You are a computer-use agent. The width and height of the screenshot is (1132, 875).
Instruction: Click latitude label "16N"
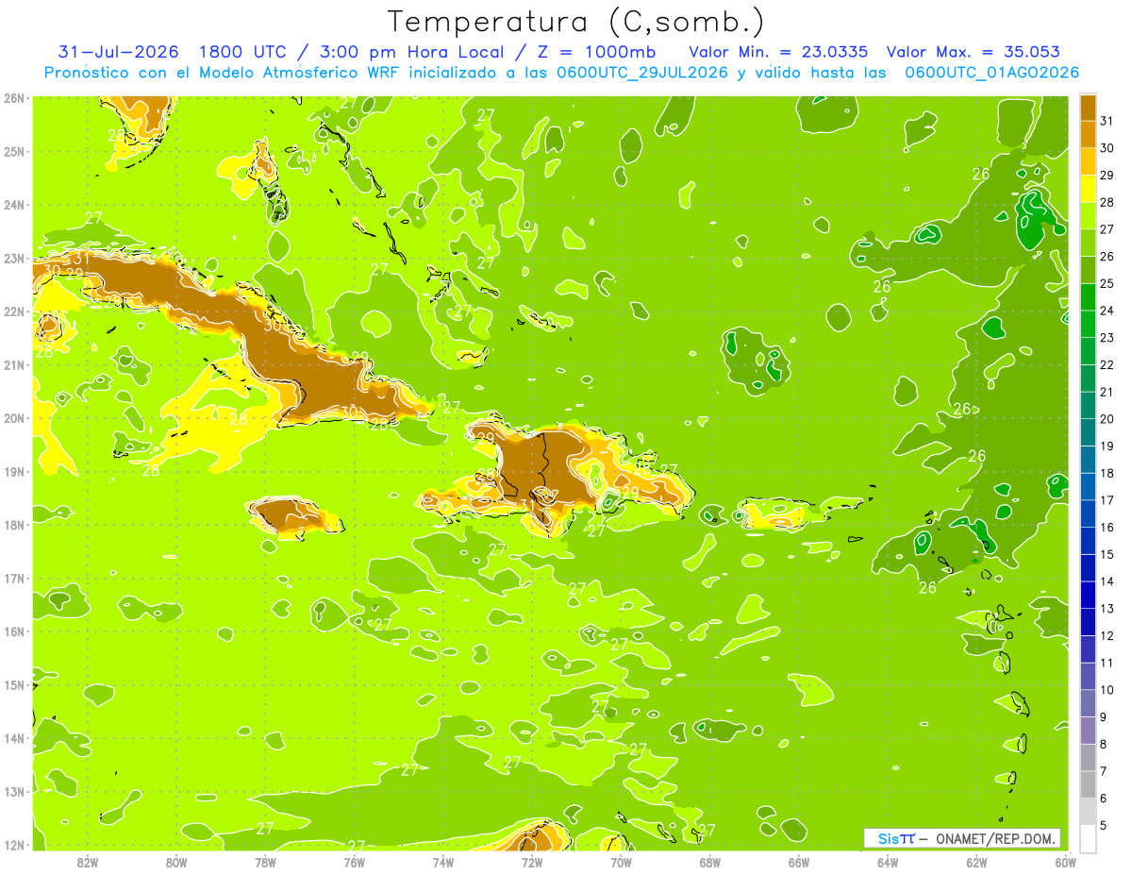tap(14, 631)
